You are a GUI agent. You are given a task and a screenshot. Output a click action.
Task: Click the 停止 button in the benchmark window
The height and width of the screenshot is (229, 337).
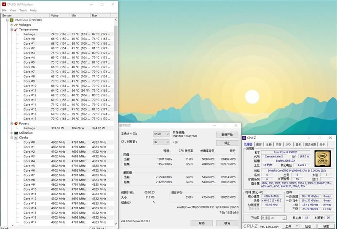(x=227, y=143)
